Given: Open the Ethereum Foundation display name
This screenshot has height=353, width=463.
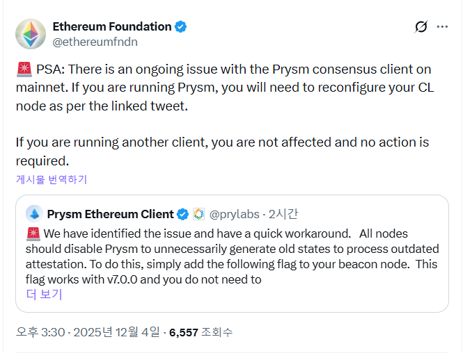Looking at the screenshot, I should tap(111, 27).
